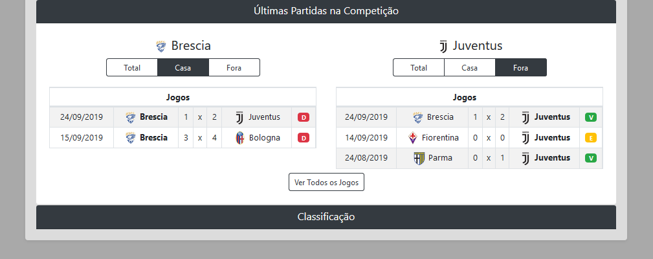The image size is (653, 259).
Task: Collapse the Últimas Partidas na Competição header
Action: tap(326, 11)
